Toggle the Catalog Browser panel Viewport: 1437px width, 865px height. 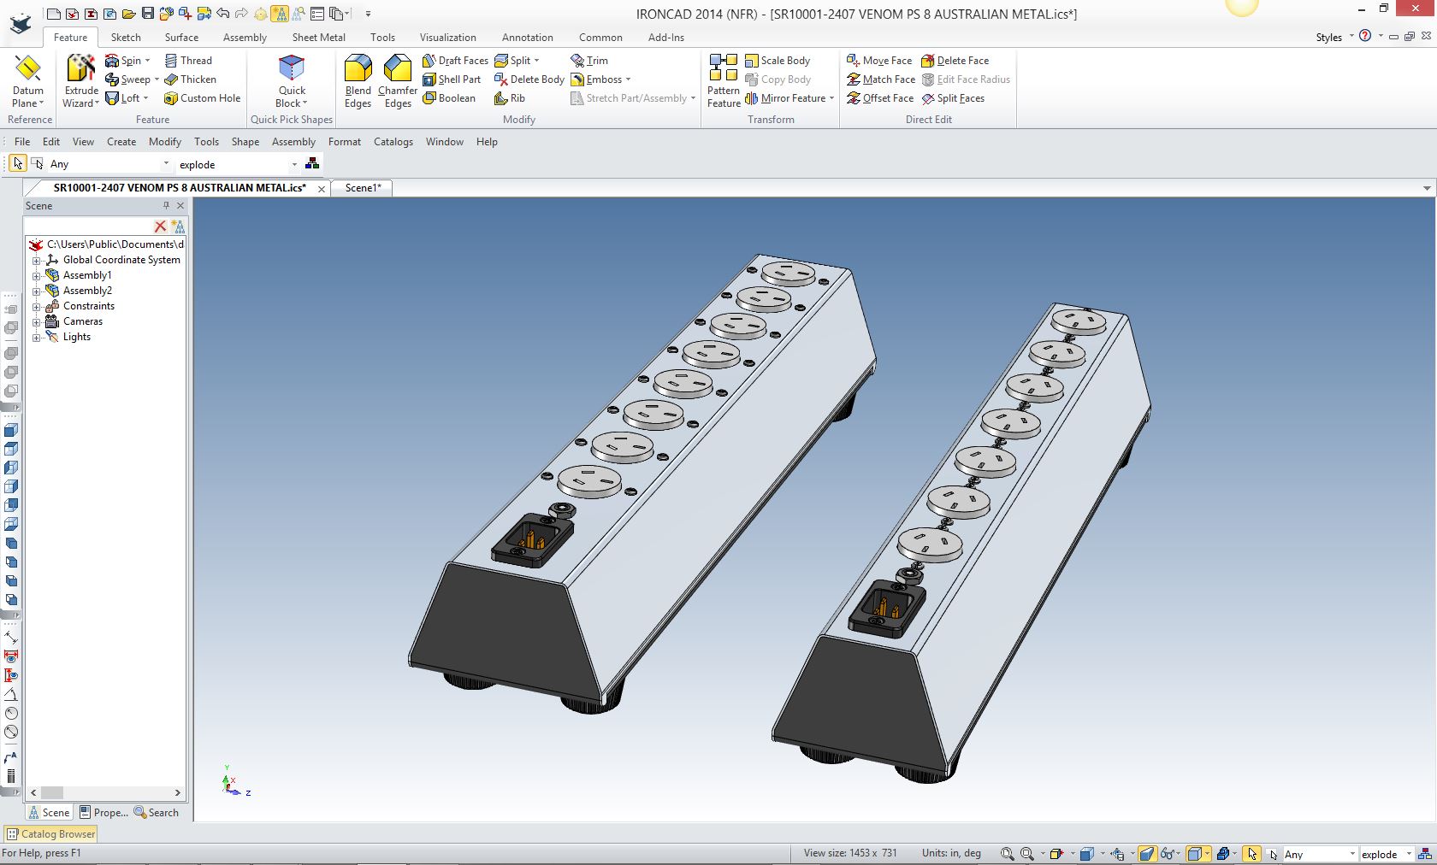(51, 834)
